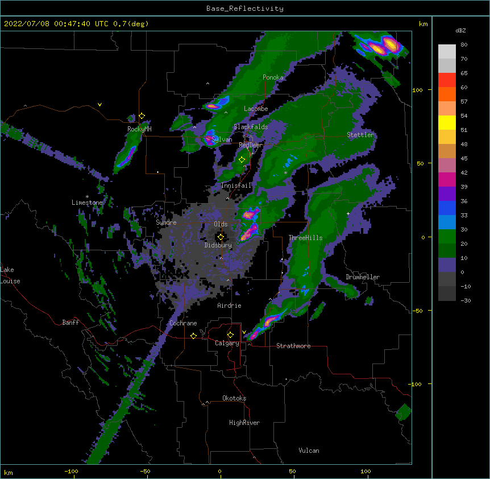Click the white asterisk east of Innisfail
This screenshot has height=479, width=490.
tap(285, 172)
